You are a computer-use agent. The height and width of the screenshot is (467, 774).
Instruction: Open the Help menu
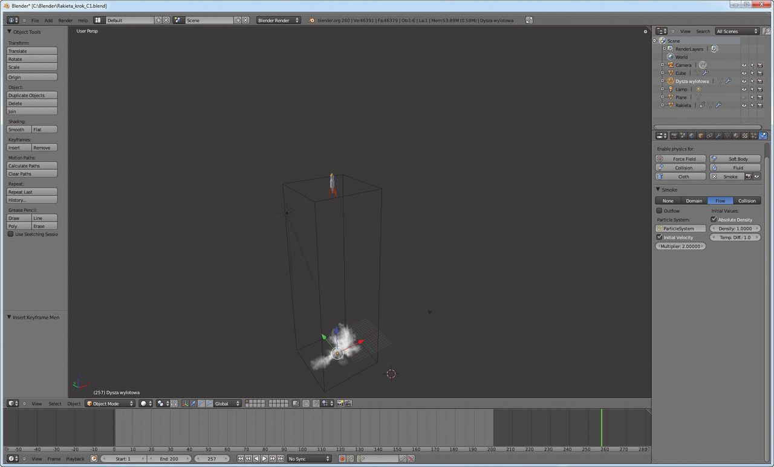[83, 20]
